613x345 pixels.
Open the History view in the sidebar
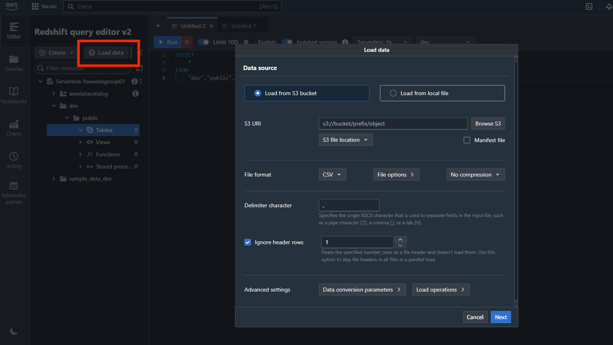tap(14, 160)
